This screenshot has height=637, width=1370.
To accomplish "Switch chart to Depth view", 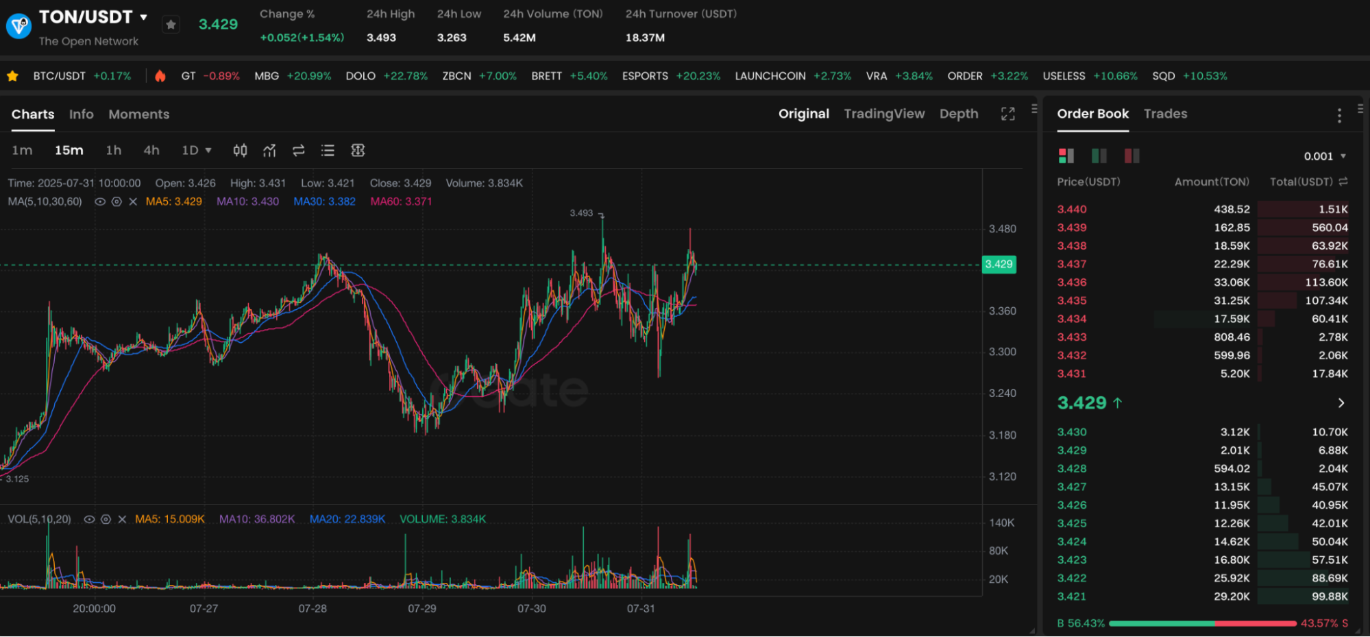I will coord(959,114).
